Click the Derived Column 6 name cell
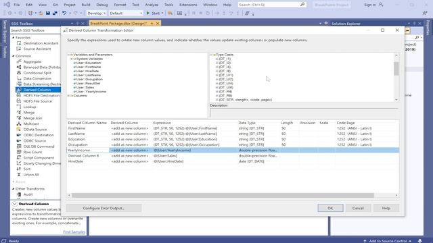Screen dimensions: 433x243 (x=88, y=156)
